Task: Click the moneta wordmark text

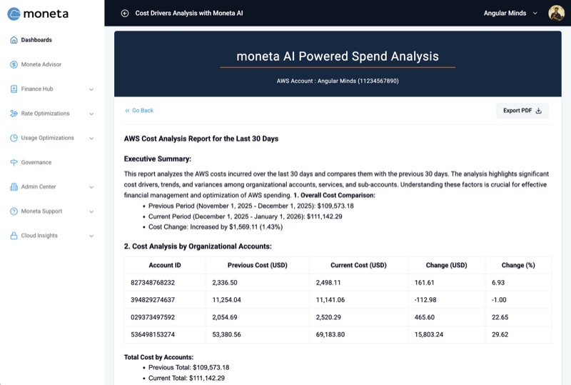Action: coord(46,14)
